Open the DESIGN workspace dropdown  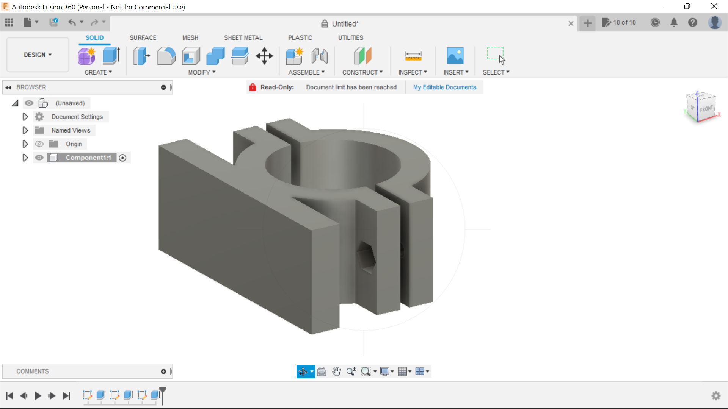pyautogui.click(x=38, y=55)
